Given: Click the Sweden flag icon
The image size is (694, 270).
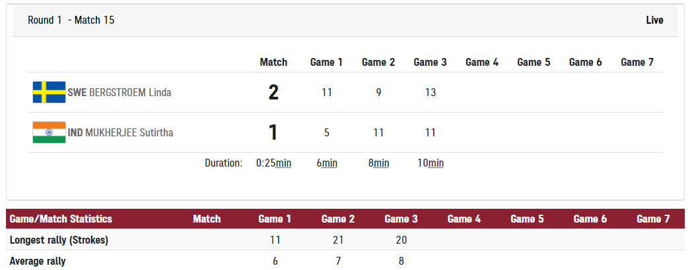Looking at the screenshot, I should pyautogui.click(x=49, y=92).
